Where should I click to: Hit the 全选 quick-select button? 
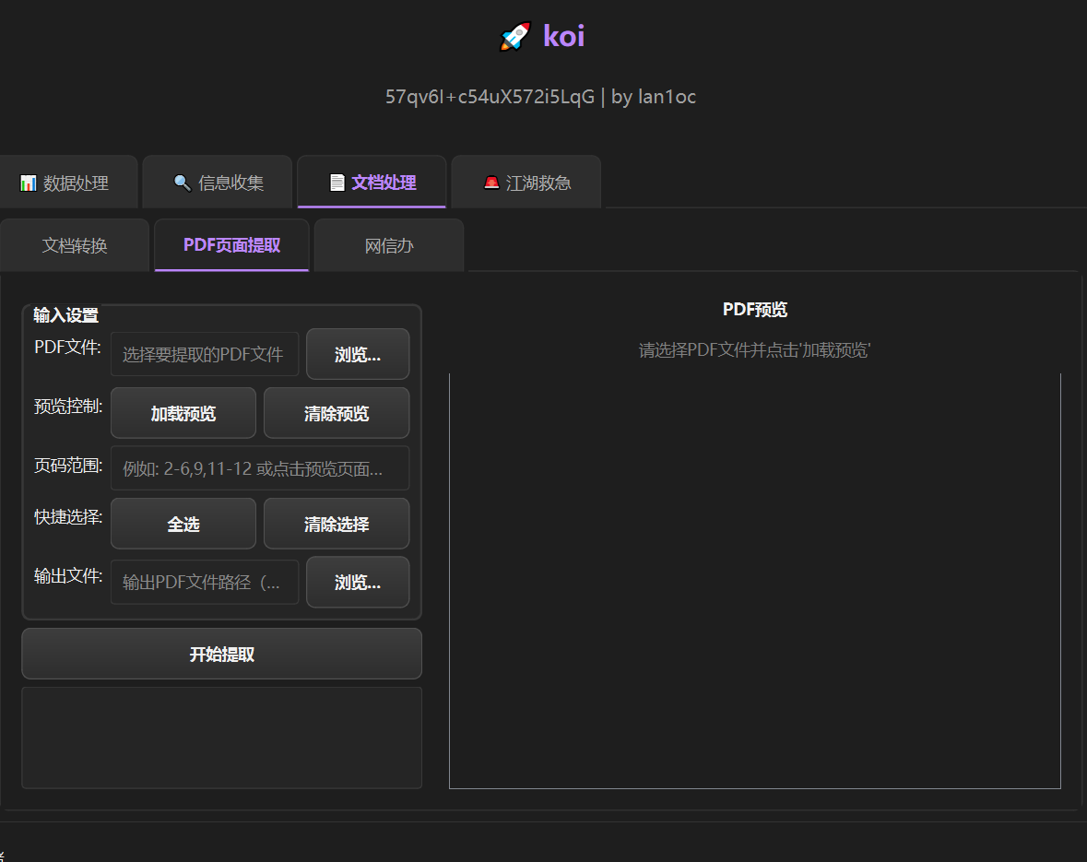tap(183, 524)
